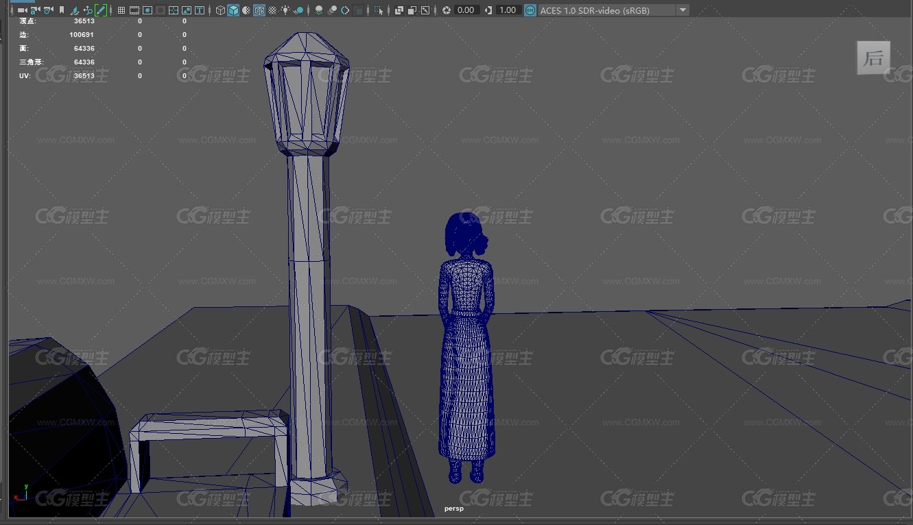Image resolution: width=913 pixels, height=525 pixels.
Task: Toggle the Field Chart icon
Action: tap(174, 10)
